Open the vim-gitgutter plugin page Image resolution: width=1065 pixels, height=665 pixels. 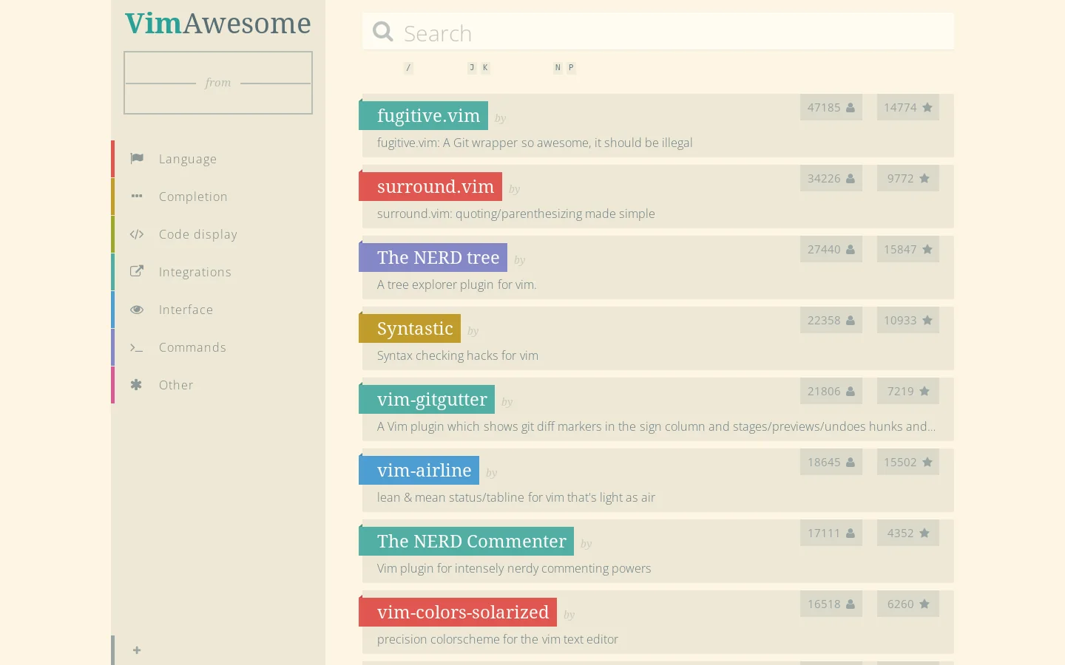[427, 399]
